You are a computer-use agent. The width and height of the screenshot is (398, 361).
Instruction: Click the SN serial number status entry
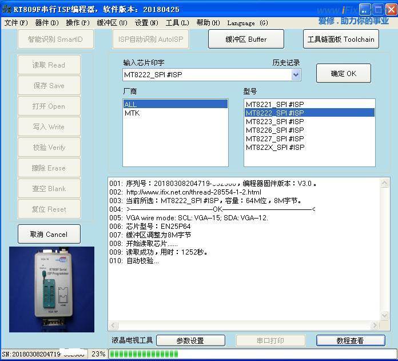[x=43, y=354]
